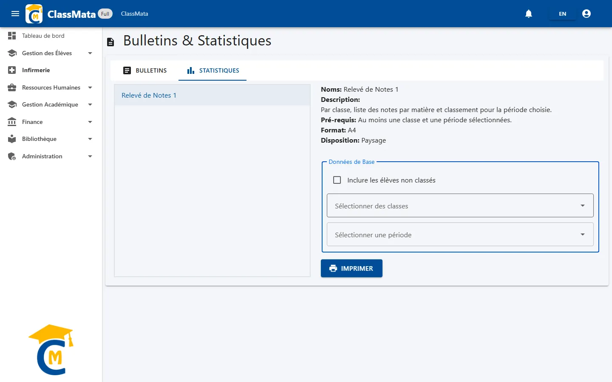
Task: Click the ClassMata link in the header
Action: pyautogui.click(x=135, y=14)
